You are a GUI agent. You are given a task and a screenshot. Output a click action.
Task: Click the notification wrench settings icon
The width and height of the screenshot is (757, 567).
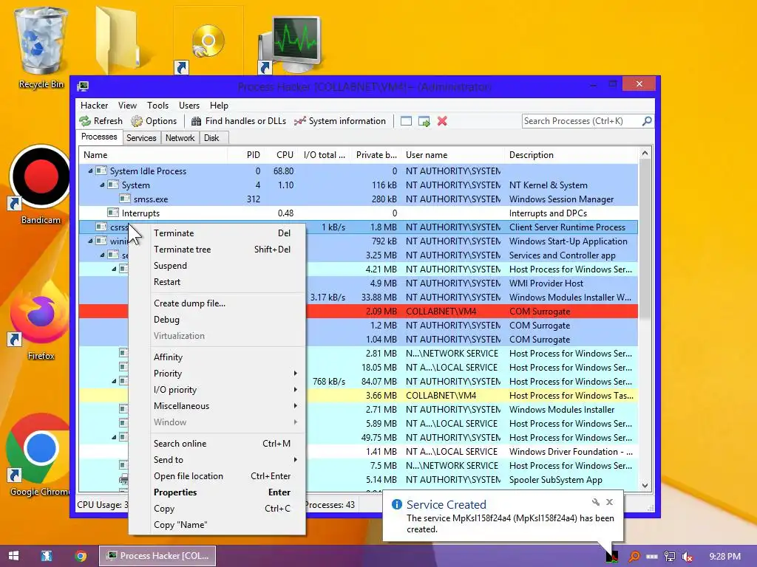click(x=596, y=502)
